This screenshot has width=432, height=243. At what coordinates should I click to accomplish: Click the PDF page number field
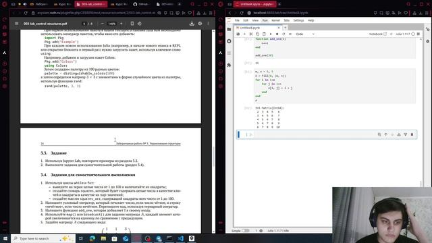click(x=84, y=24)
